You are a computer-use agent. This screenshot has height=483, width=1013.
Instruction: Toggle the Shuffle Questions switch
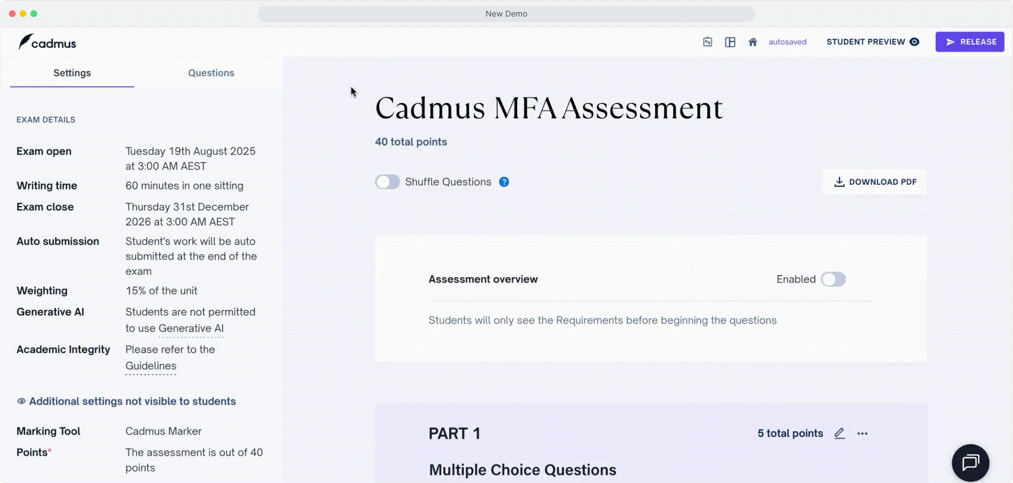pos(387,182)
